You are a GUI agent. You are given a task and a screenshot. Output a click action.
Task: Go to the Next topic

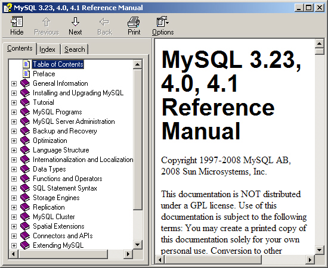pyautogui.click(x=75, y=26)
